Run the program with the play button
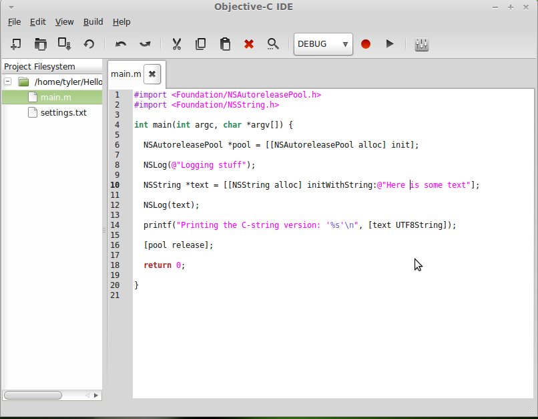538x419 pixels. (390, 44)
